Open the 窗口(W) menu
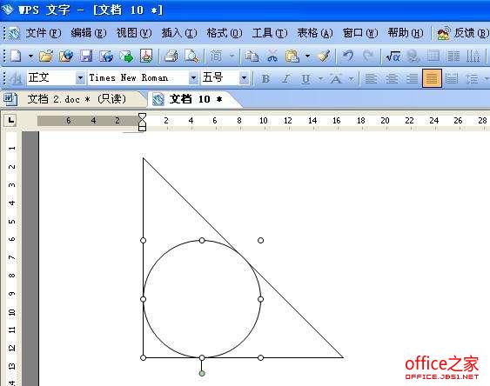Image resolution: width=490 pixels, height=386 pixels. point(360,33)
